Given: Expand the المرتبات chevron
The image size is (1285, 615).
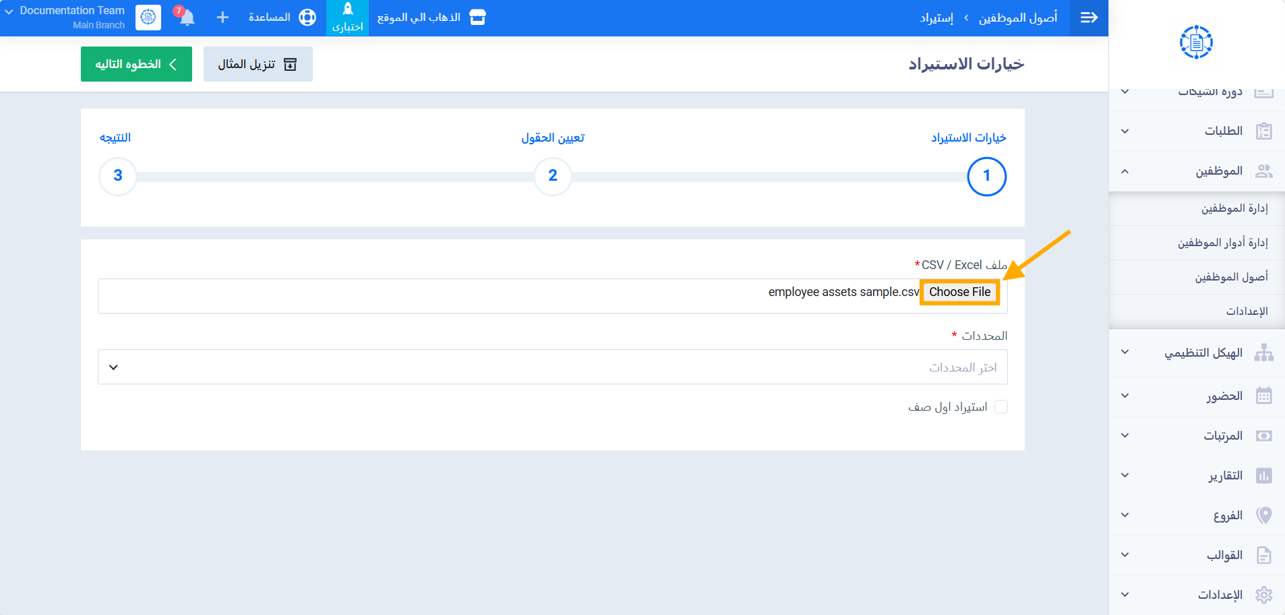Looking at the screenshot, I should [x=1125, y=436].
